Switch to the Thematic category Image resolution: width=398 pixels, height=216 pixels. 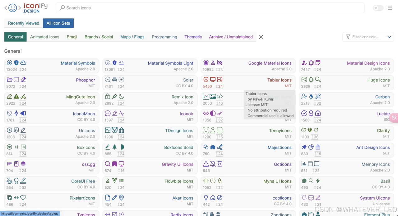tap(193, 37)
